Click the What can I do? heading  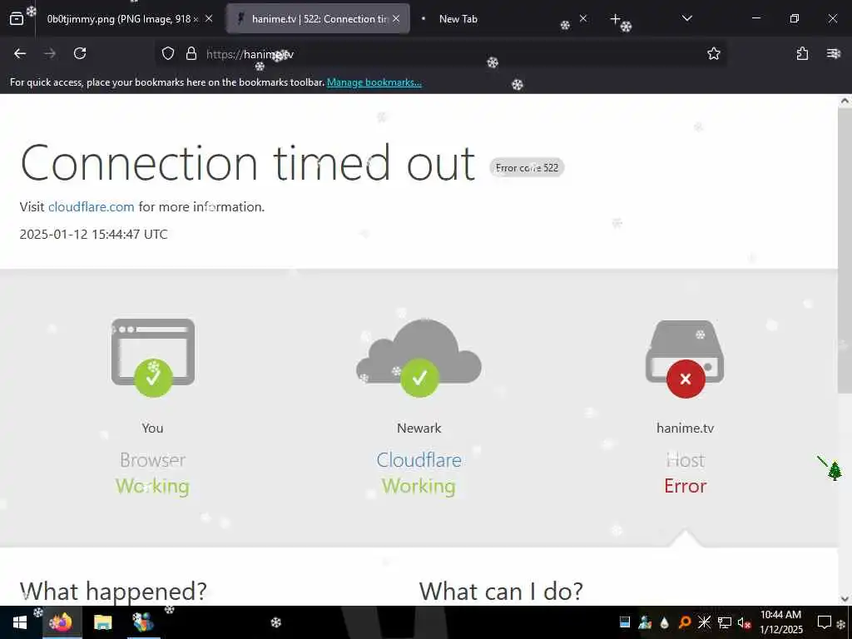click(x=501, y=591)
